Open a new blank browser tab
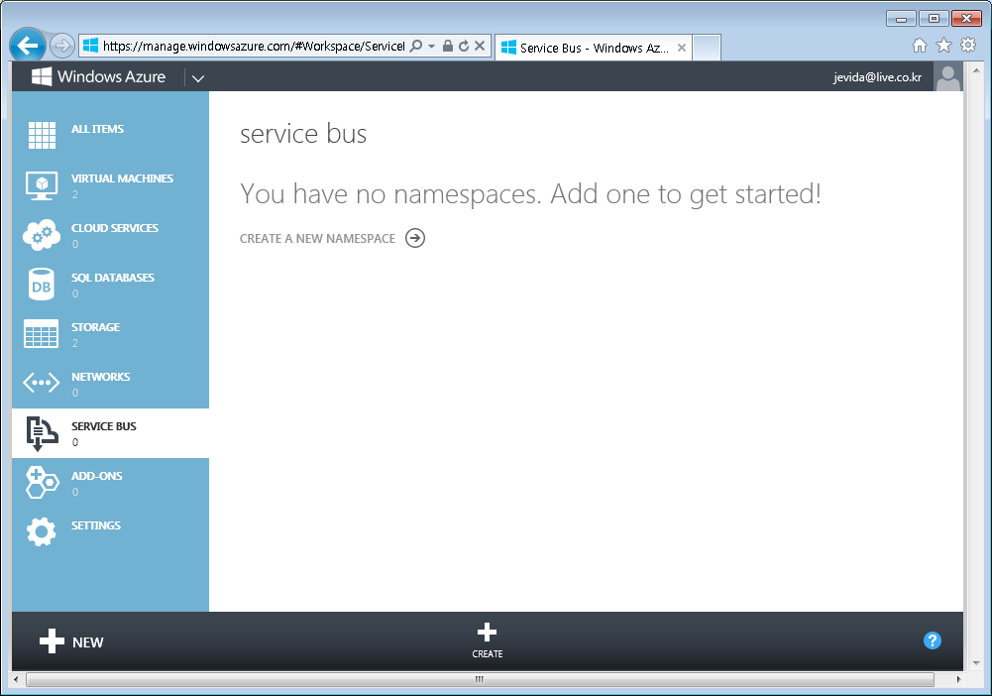Screen dimensions: 992x696 coord(707,48)
